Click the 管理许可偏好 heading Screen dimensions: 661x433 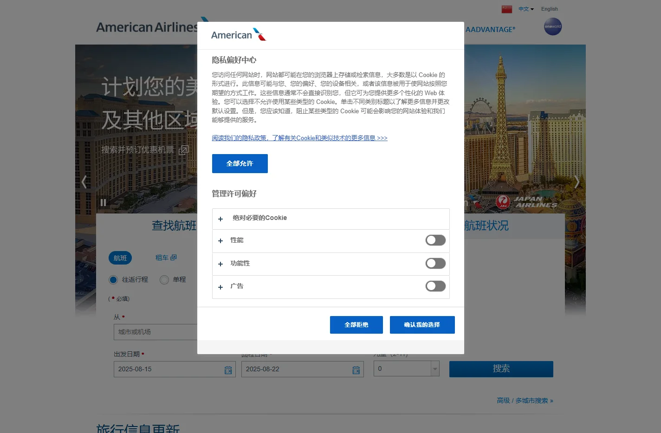[x=234, y=194]
